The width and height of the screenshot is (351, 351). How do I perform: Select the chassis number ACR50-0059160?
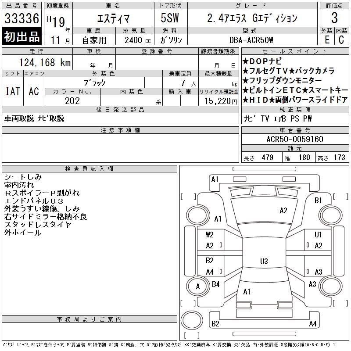(295, 140)
